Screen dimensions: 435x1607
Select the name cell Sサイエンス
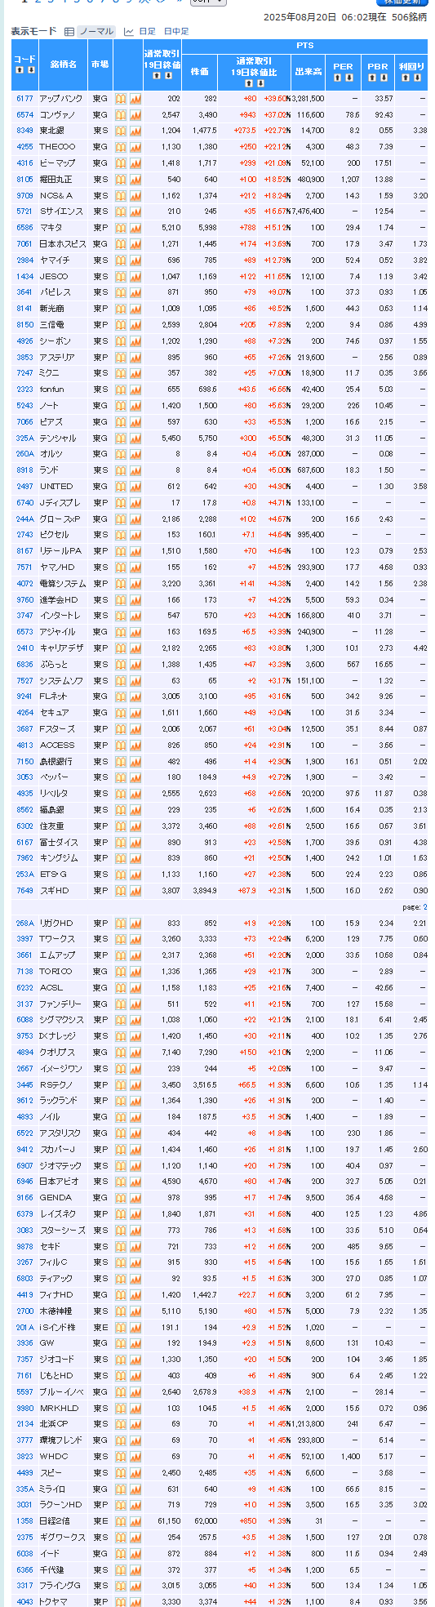[x=61, y=211]
